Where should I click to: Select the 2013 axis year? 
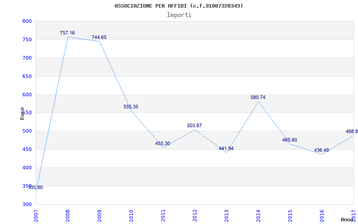226,216
